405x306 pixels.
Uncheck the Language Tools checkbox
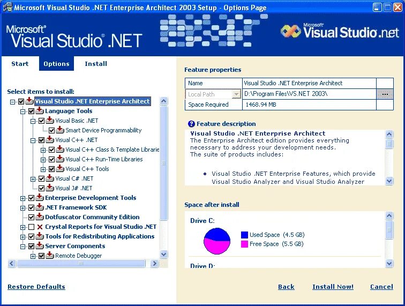(31, 111)
